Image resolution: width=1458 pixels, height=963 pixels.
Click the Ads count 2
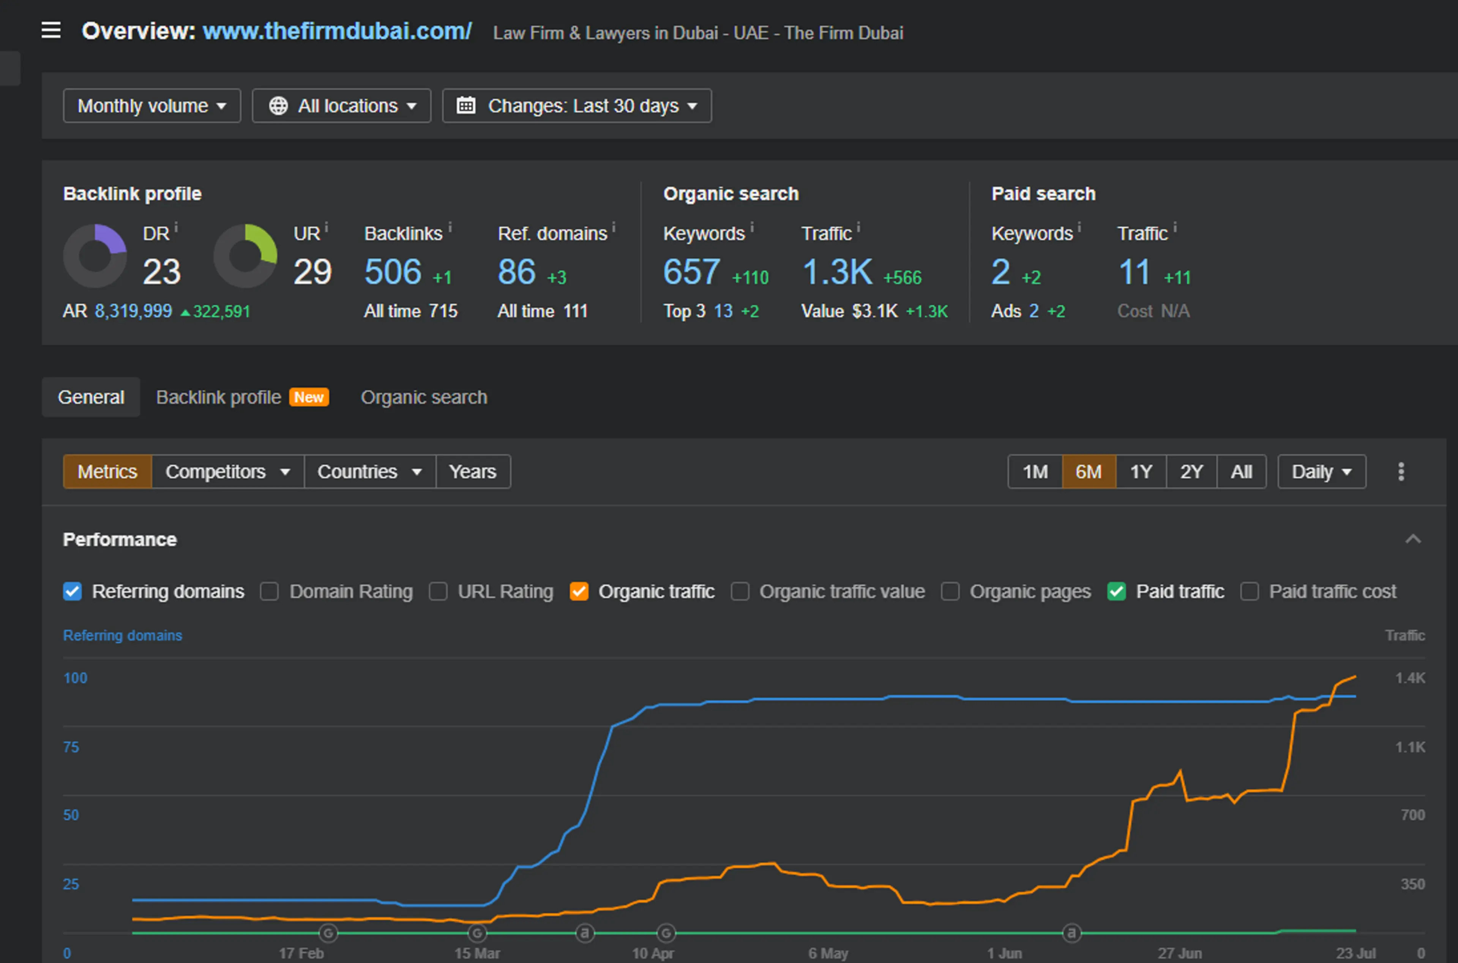1034,311
